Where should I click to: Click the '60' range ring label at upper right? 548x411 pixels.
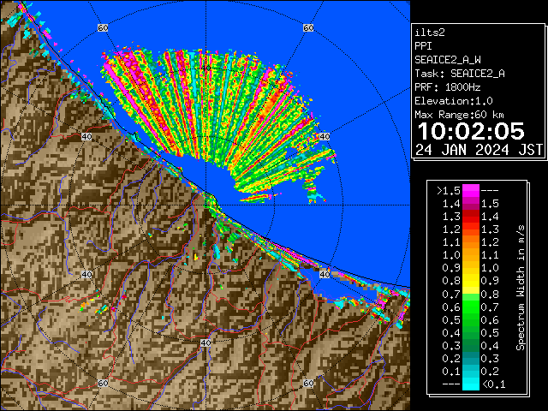(308, 27)
